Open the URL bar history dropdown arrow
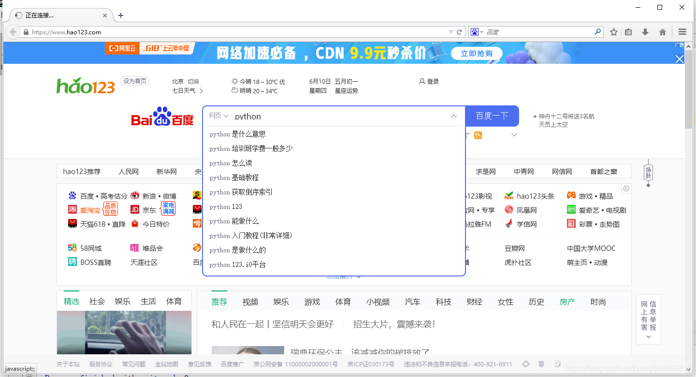This screenshot has width=696, height=377. (451, 32)
